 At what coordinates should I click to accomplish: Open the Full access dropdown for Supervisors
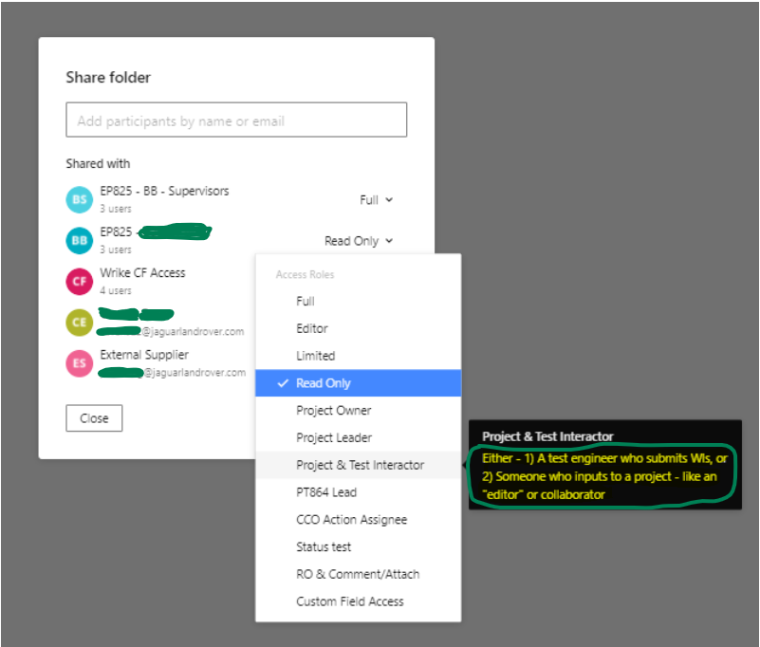click(376, 200)
